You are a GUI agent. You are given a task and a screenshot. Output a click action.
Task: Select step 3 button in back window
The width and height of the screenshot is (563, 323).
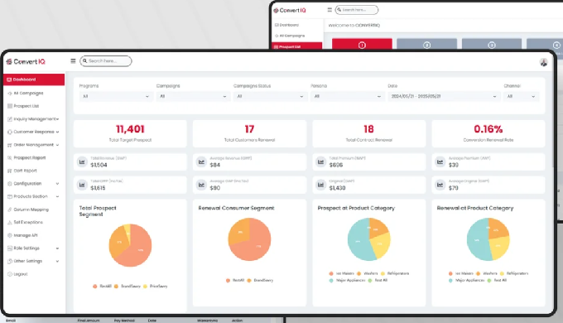492,44
